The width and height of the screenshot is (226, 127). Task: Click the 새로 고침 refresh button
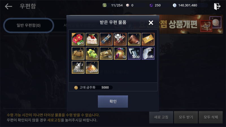coord(161,117)
